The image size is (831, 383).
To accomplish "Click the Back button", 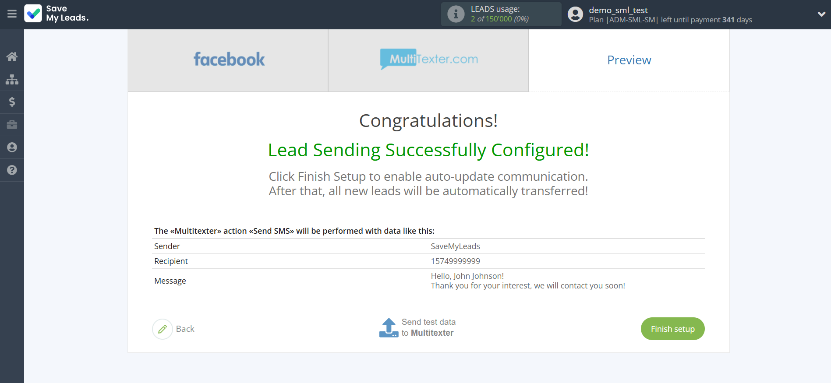I will pos(185,329).
